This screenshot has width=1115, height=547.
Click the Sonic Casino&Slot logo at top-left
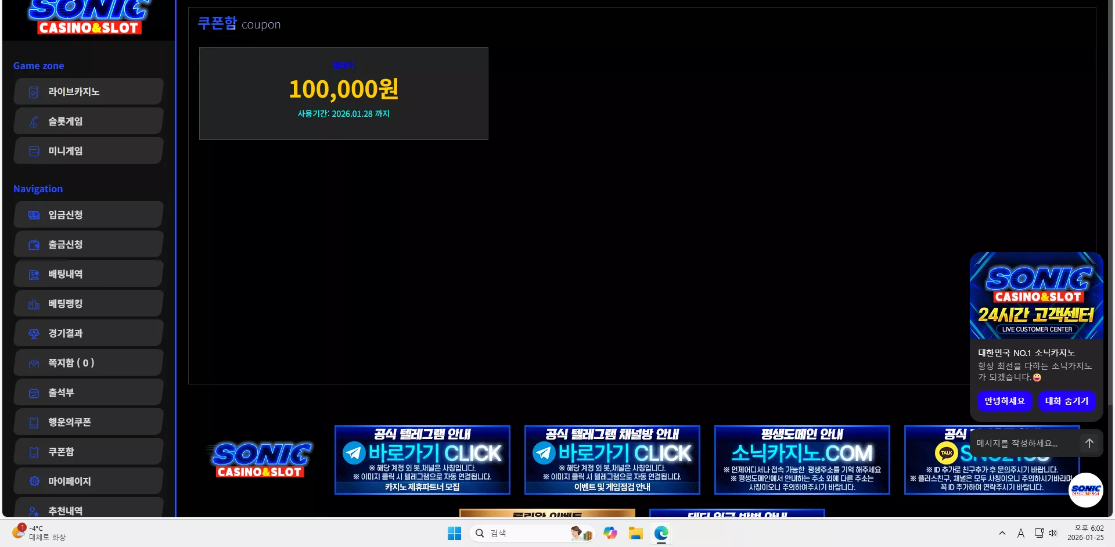click(x=89, y=17)
